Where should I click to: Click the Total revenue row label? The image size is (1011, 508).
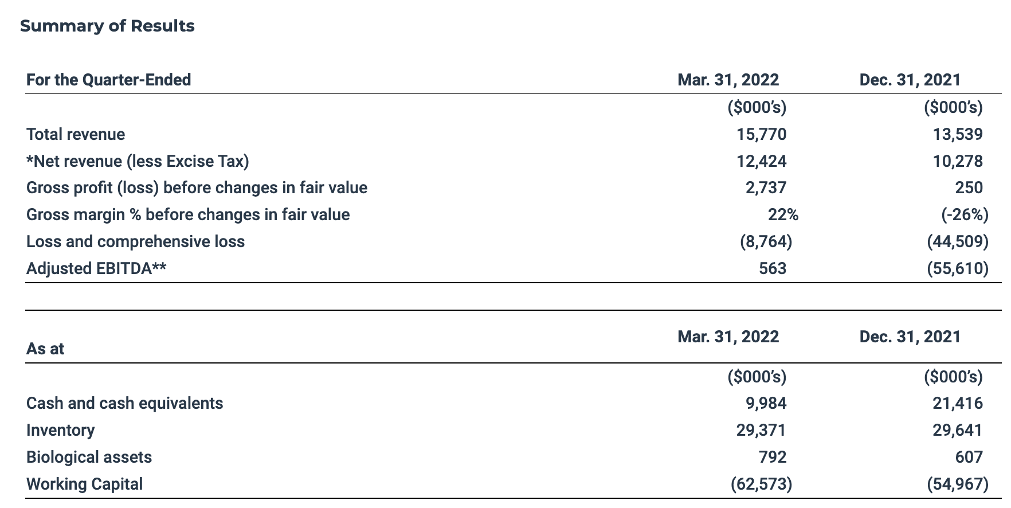click(x=76, y=134)
